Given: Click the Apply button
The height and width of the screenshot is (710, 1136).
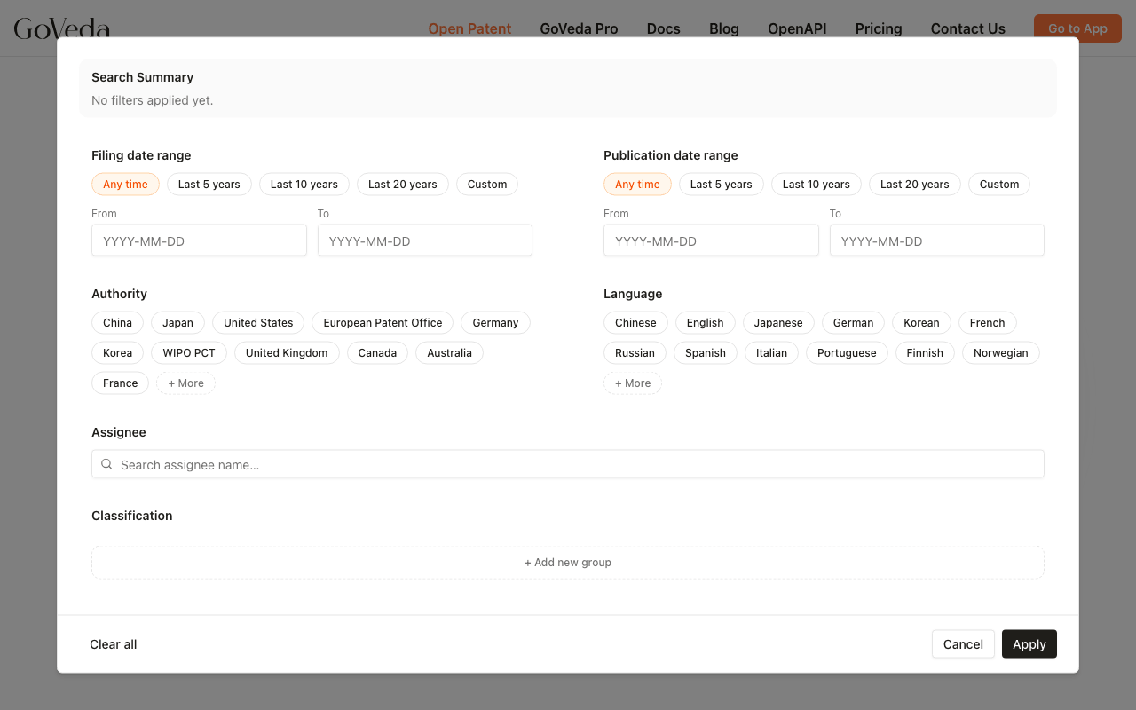Looking at the screenshot, I should point(1029,644).
